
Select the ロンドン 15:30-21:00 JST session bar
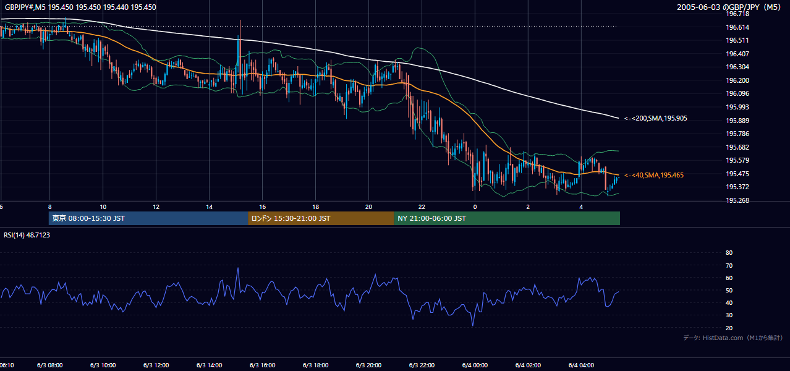321,218
